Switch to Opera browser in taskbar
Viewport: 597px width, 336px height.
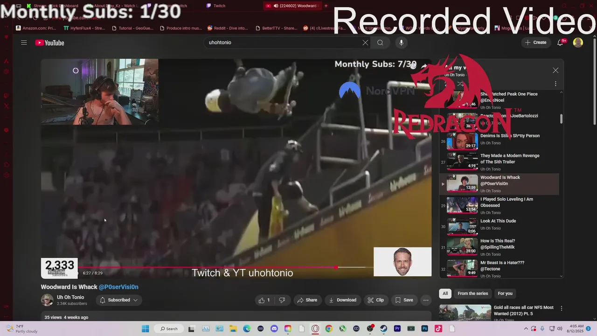[x=315, y=329]
